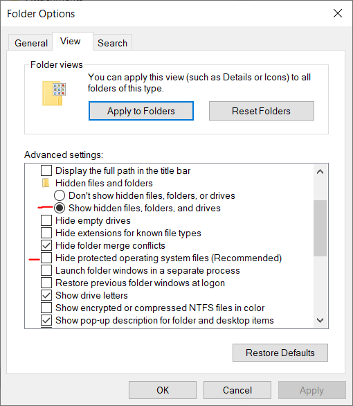Click the Advanced settings scrollbar thumb
The image size is (353, 406).
coord(320,228)
